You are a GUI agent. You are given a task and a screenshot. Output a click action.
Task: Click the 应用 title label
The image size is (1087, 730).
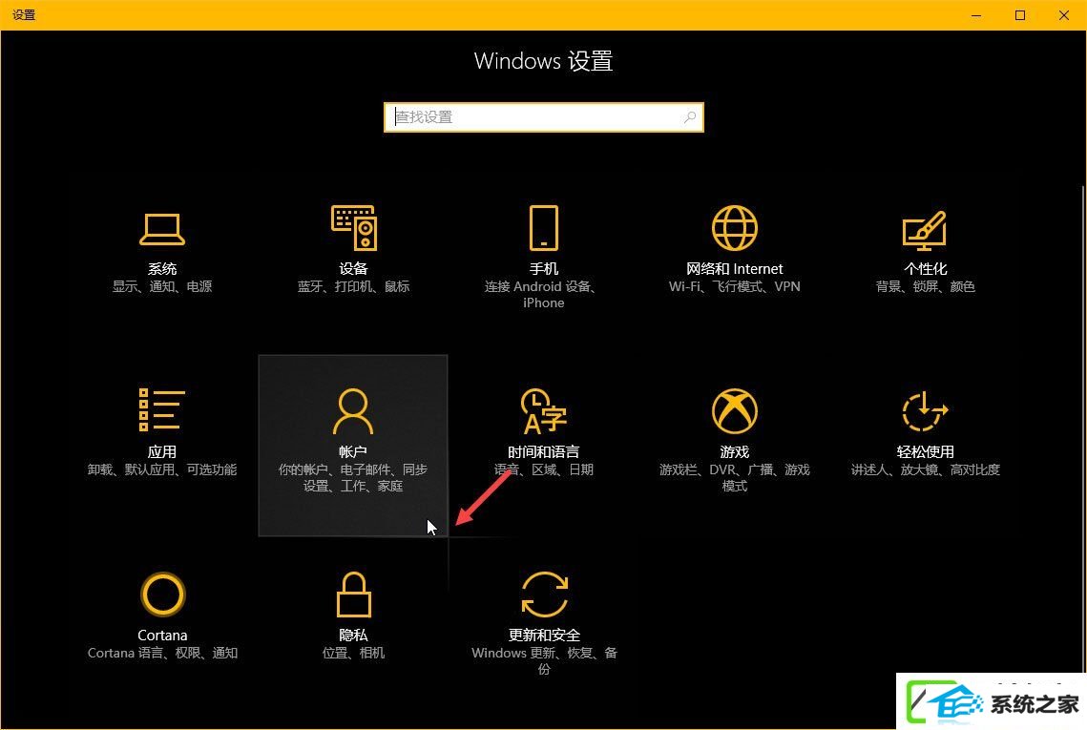162,451
